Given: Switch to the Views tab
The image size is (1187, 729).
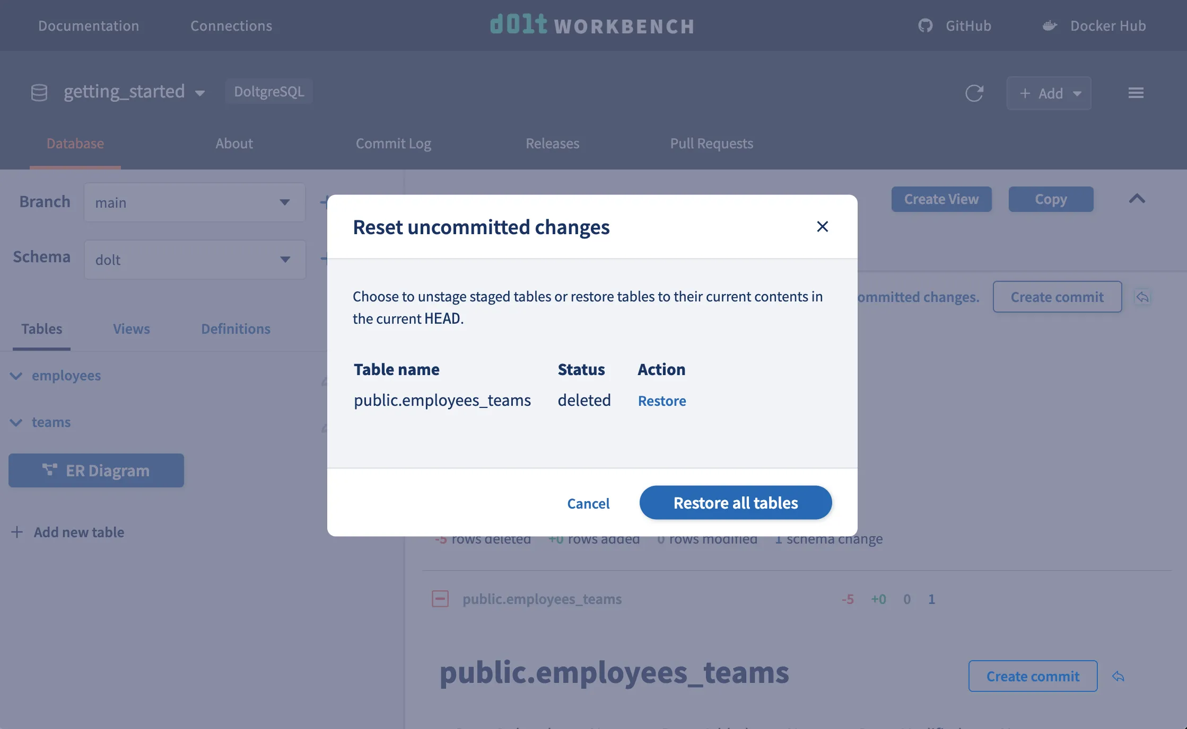Looking at the screenshot, I should [131, 328].
